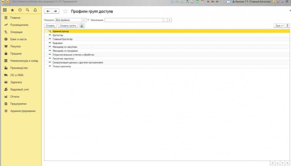Click the green document icon beside Создать группу
Viewport: 291px width, 166px height.
[82, 26]
